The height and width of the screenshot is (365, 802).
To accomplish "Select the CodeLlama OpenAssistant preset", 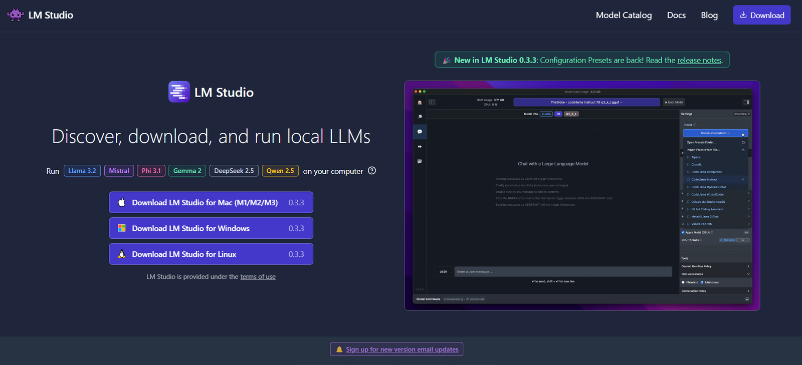I will pos(715,187).
